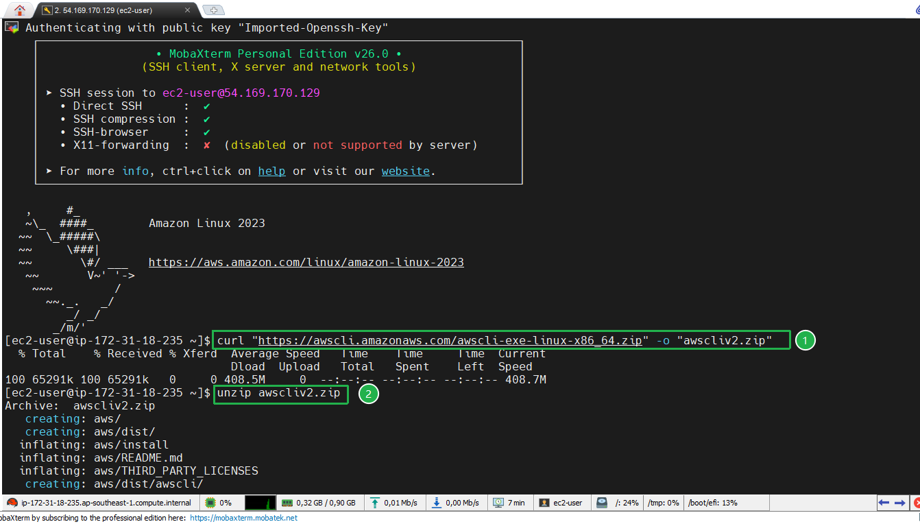Click the /tmp: 0% disk value
This screenshot has width=920, height=524.
coord(663,503)
